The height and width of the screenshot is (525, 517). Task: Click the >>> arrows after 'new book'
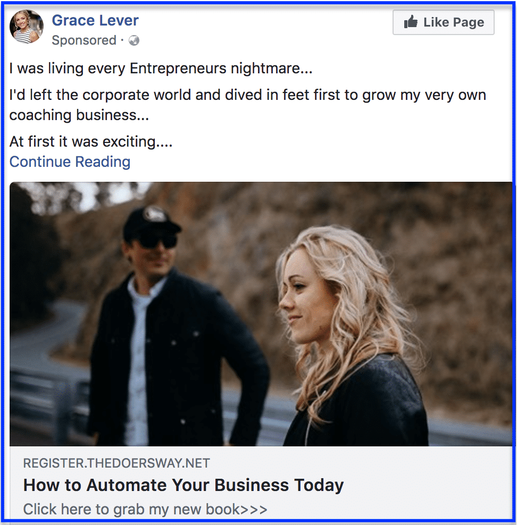(254, 510)
